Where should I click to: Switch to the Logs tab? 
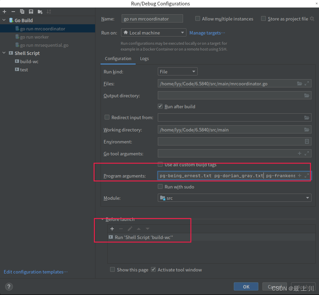(144, 59)
